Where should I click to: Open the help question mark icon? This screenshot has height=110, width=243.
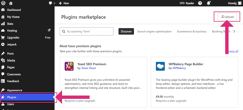tap(200, 3)
